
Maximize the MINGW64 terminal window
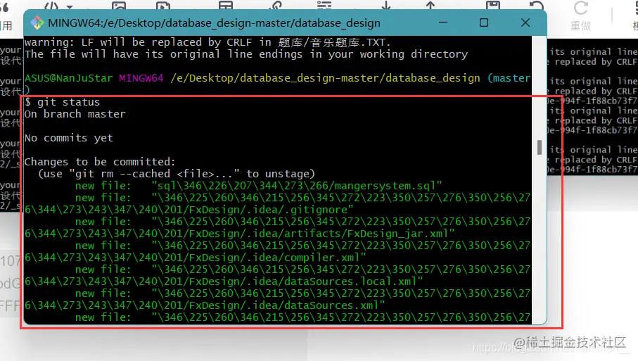[484, 23]
